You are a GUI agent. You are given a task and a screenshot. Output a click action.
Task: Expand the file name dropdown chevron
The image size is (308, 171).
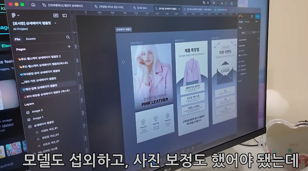tap(55, 23)
